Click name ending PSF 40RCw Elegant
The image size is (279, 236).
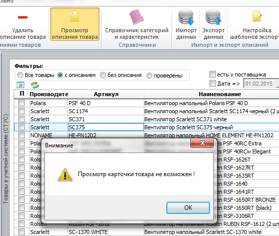coord(244,151)
